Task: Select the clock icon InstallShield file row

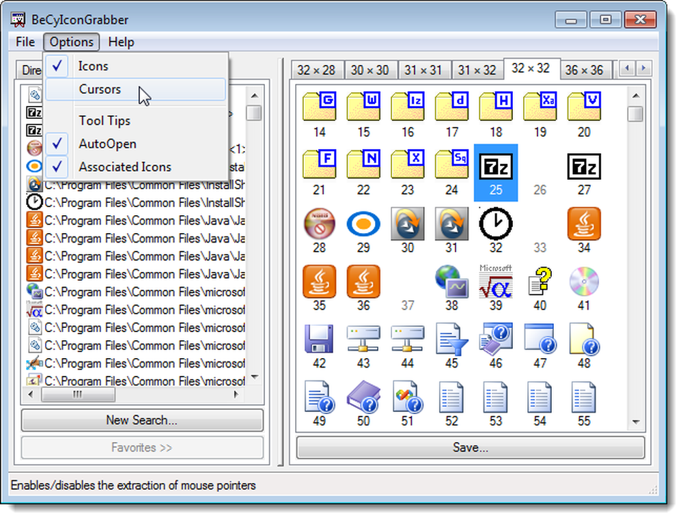Action: 135,203
